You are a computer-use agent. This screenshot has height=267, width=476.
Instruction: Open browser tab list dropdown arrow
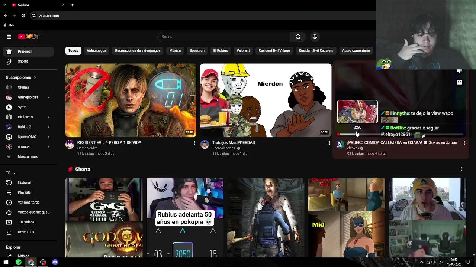point(5,5)
